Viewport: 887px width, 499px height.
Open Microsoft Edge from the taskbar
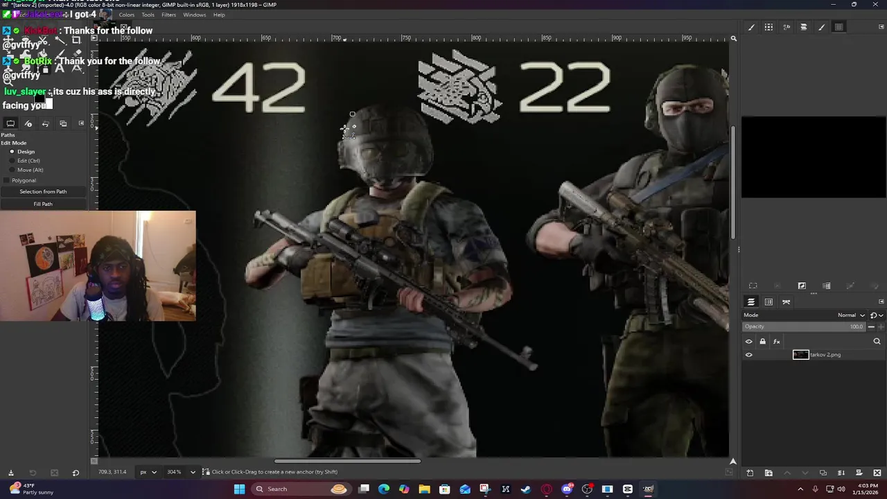384,489
